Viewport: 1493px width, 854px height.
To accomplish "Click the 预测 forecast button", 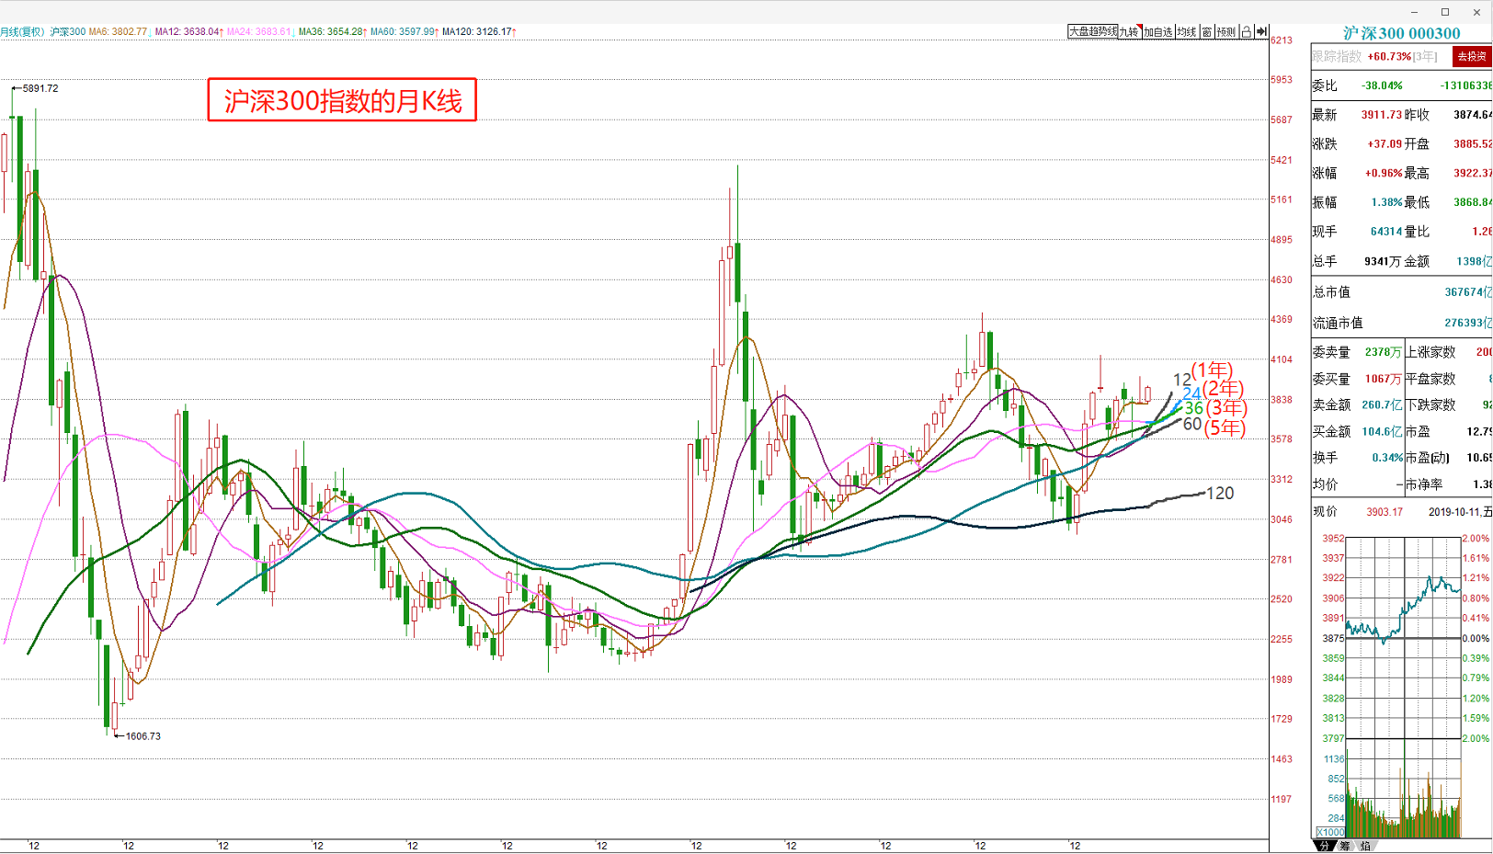I will point(1225,32).
